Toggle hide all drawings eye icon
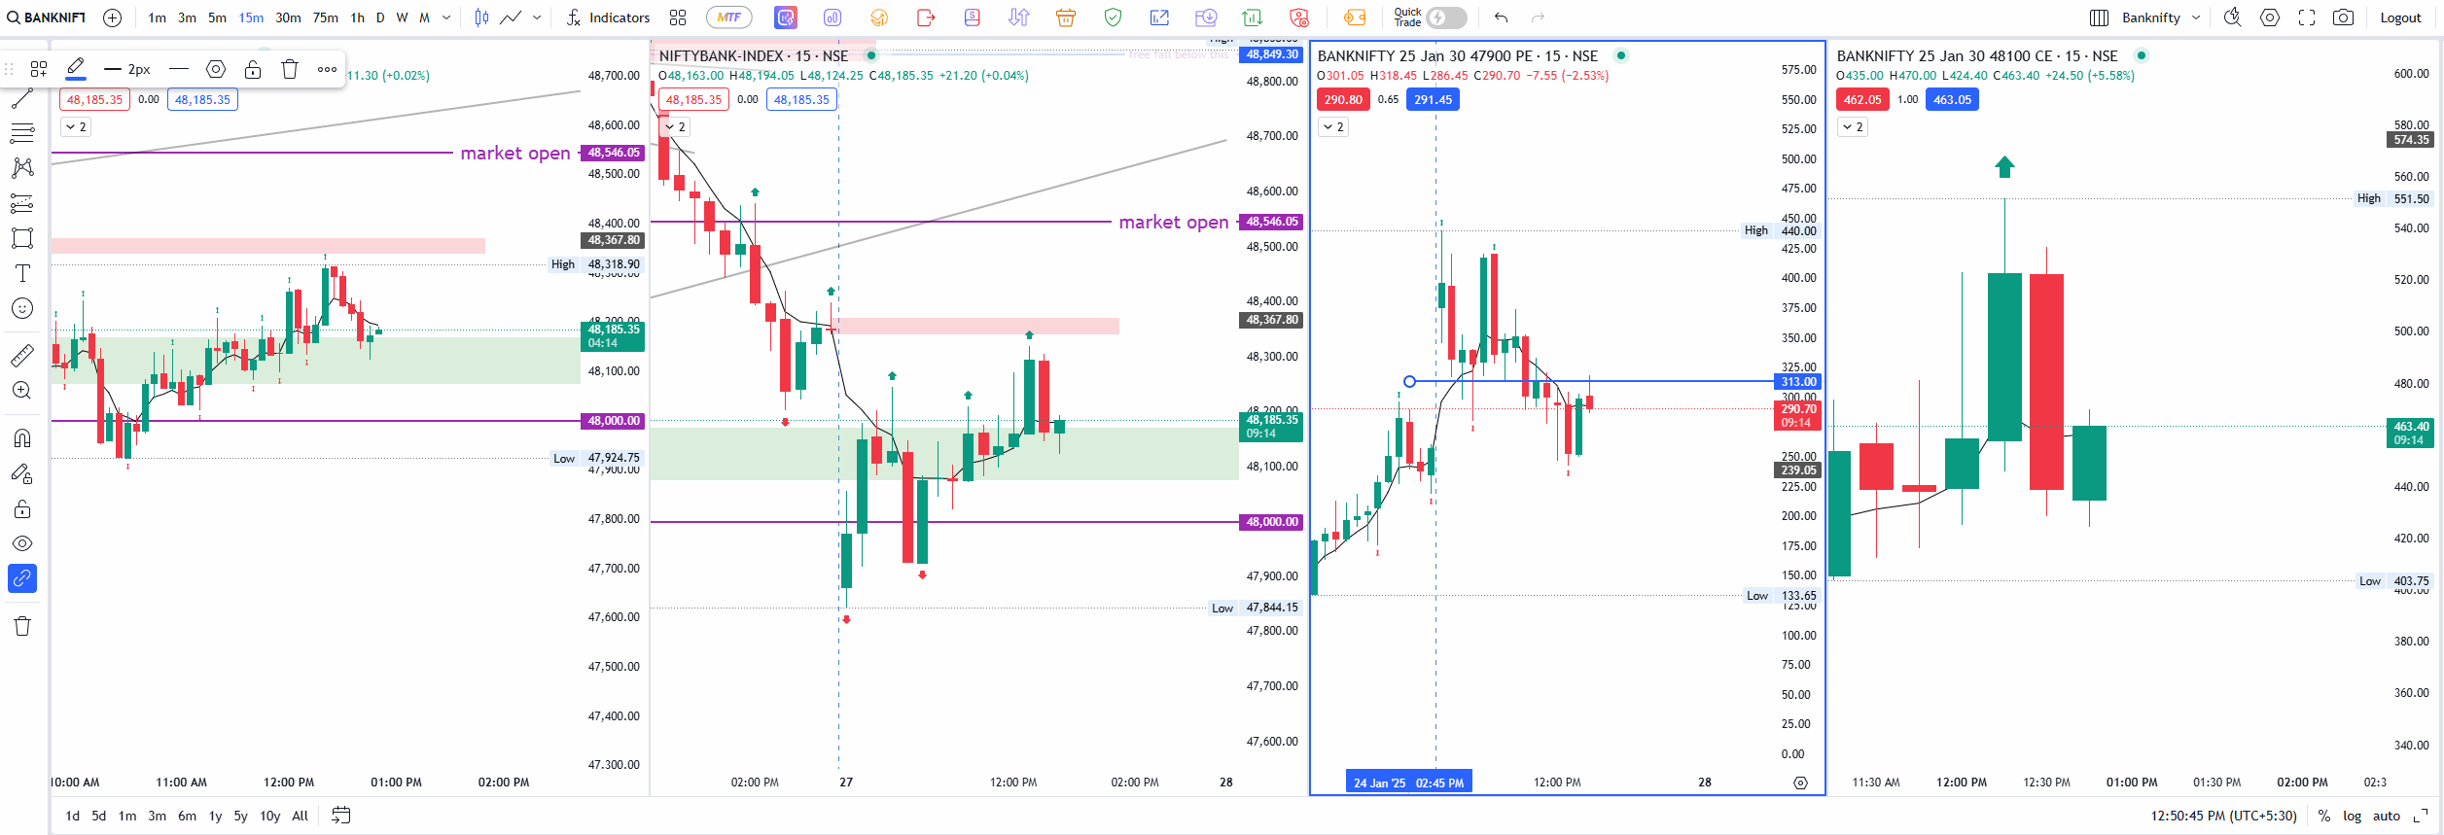The height and width of the screenshot is (835, 2444). [x=22, y=543]
